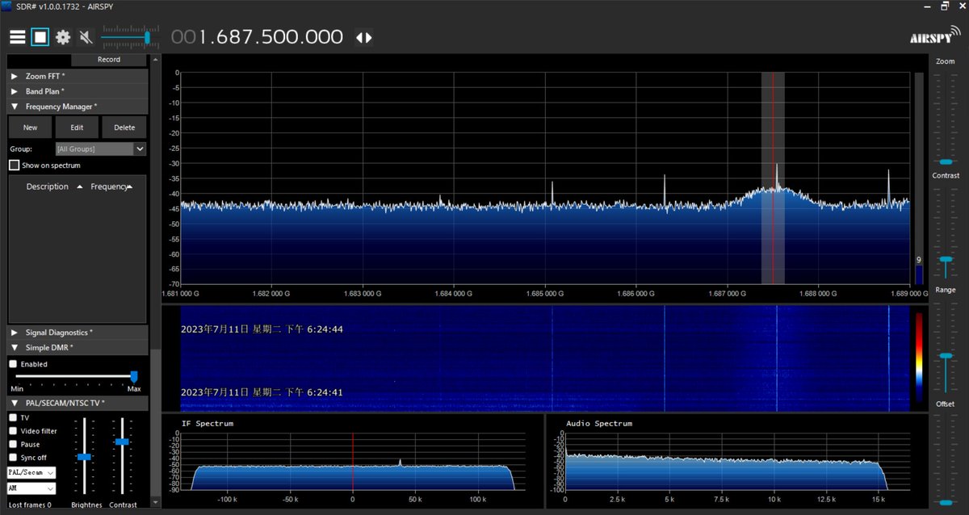Screen dimensions: 969x515
Task: Move the Offset slider handle
Action: click(945, 502)
